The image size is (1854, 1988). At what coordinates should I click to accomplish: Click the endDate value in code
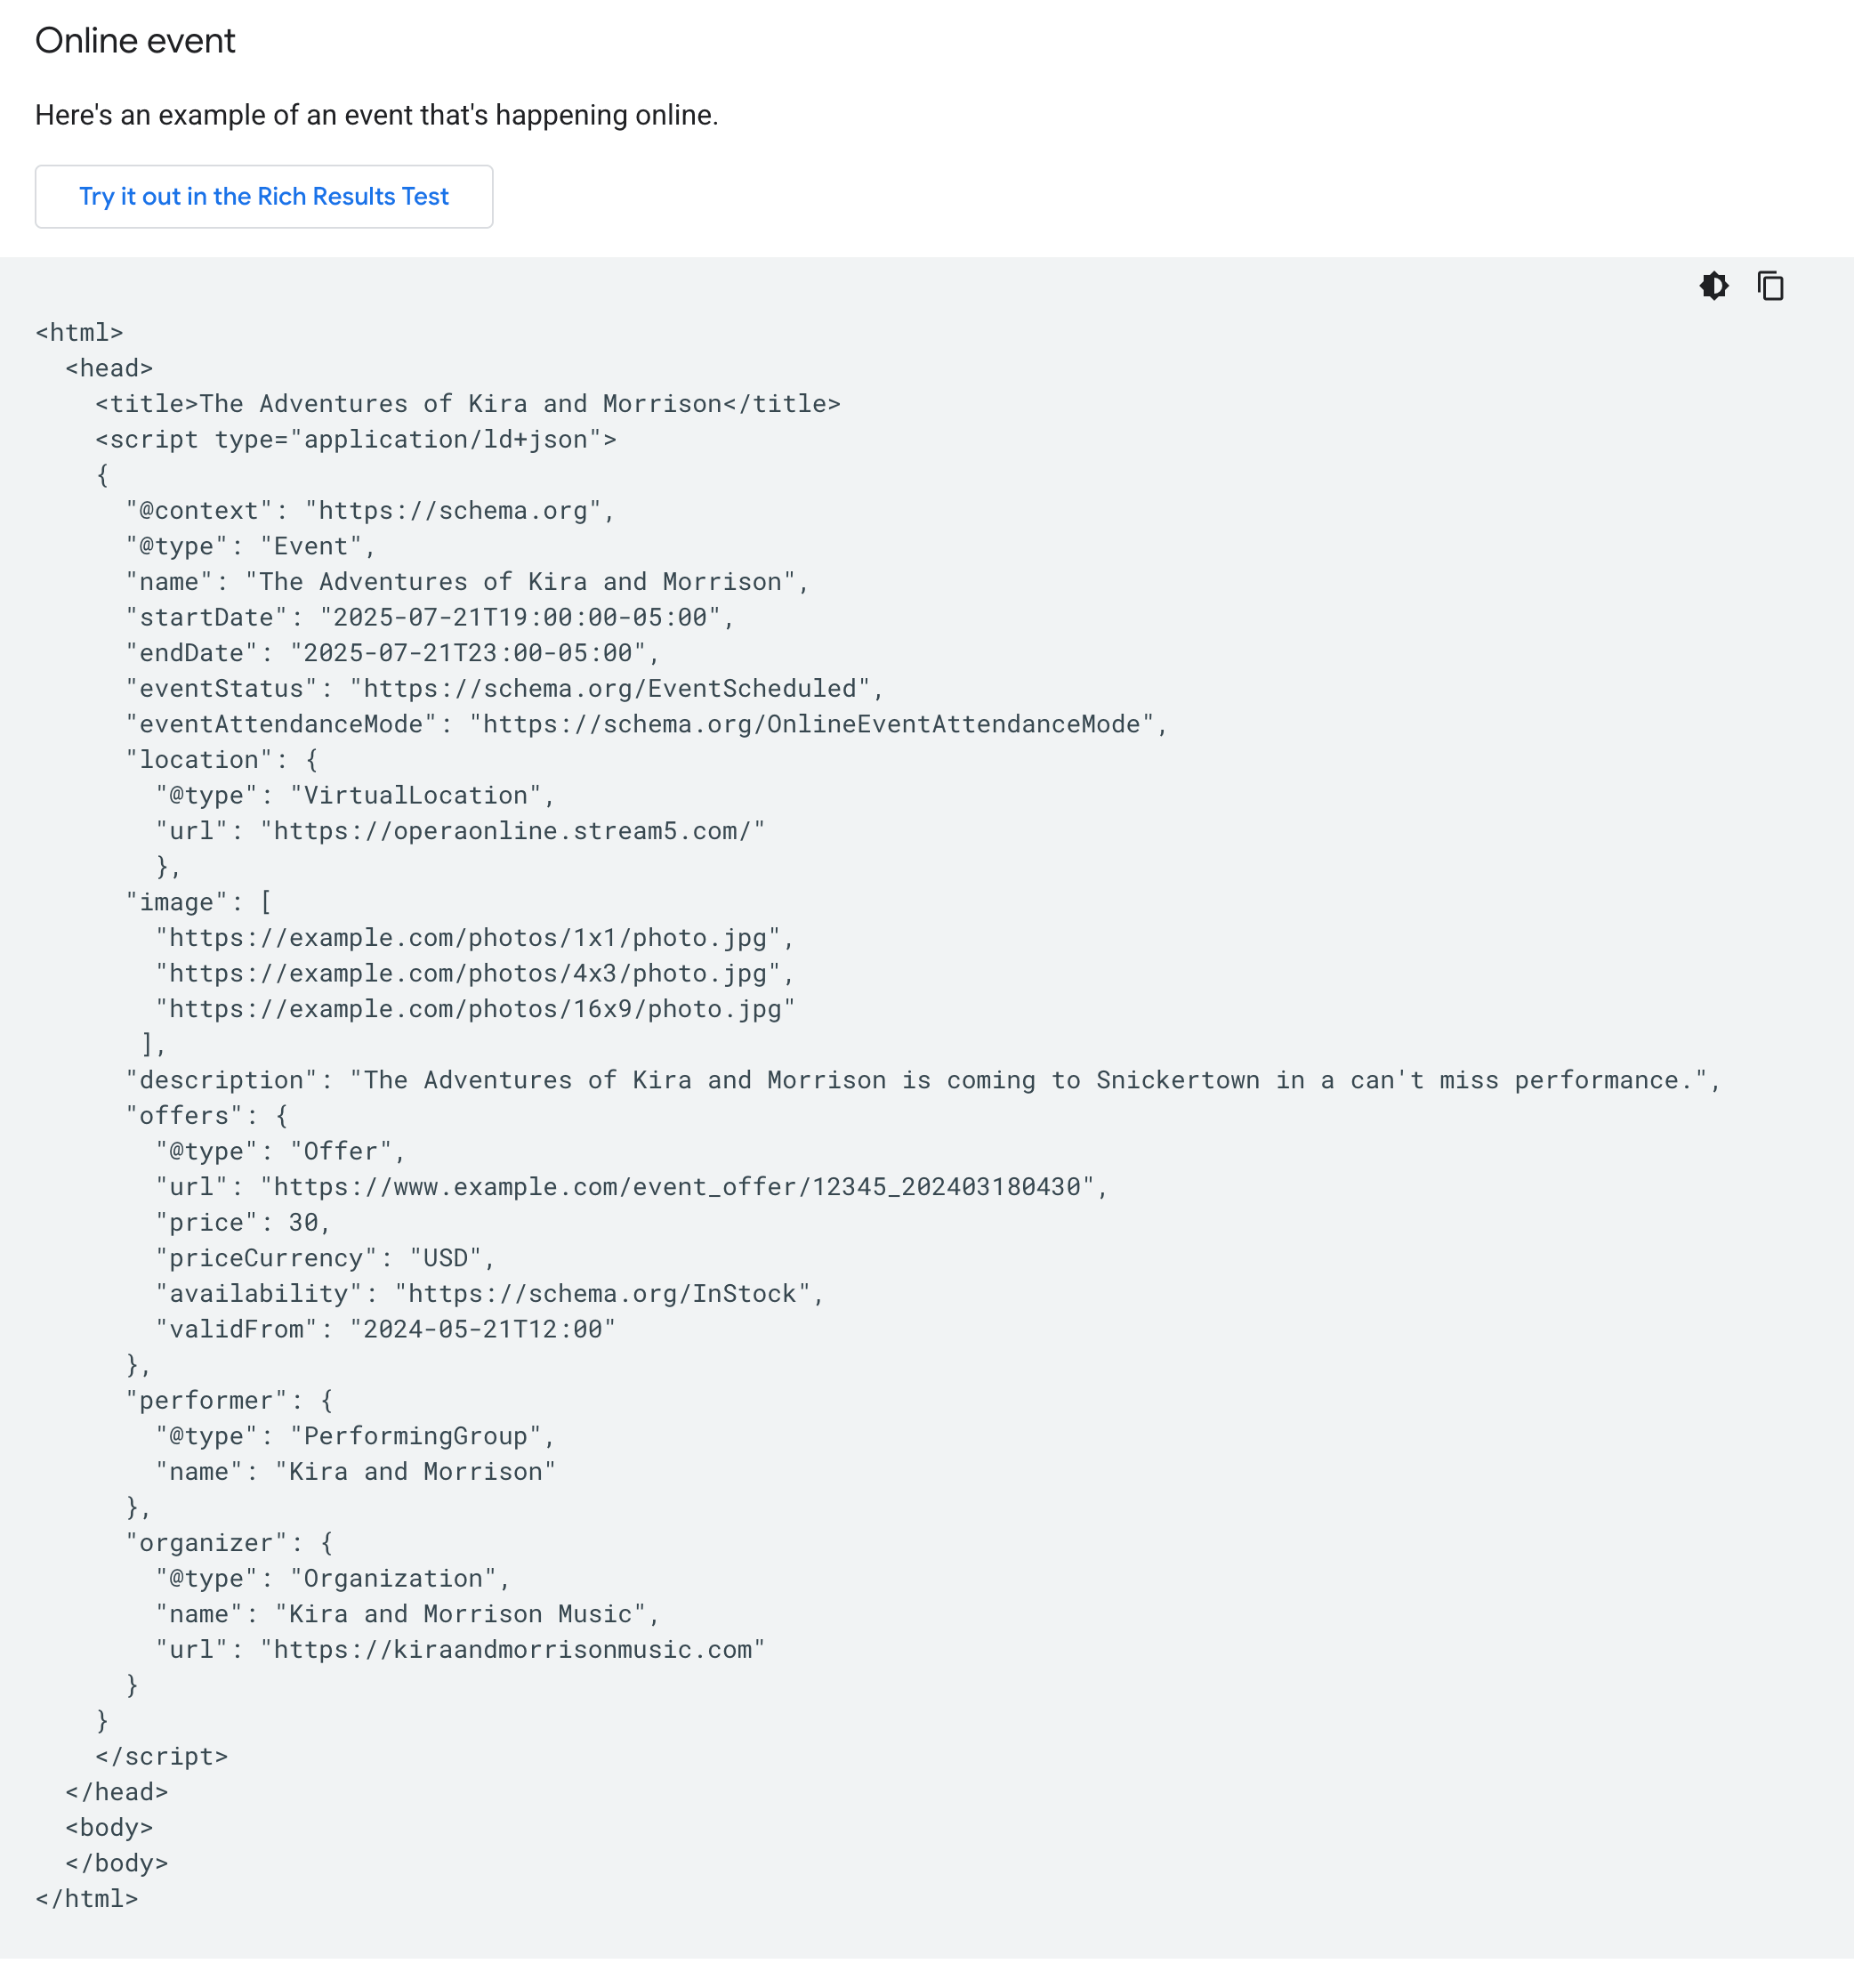tap(468, 653)
